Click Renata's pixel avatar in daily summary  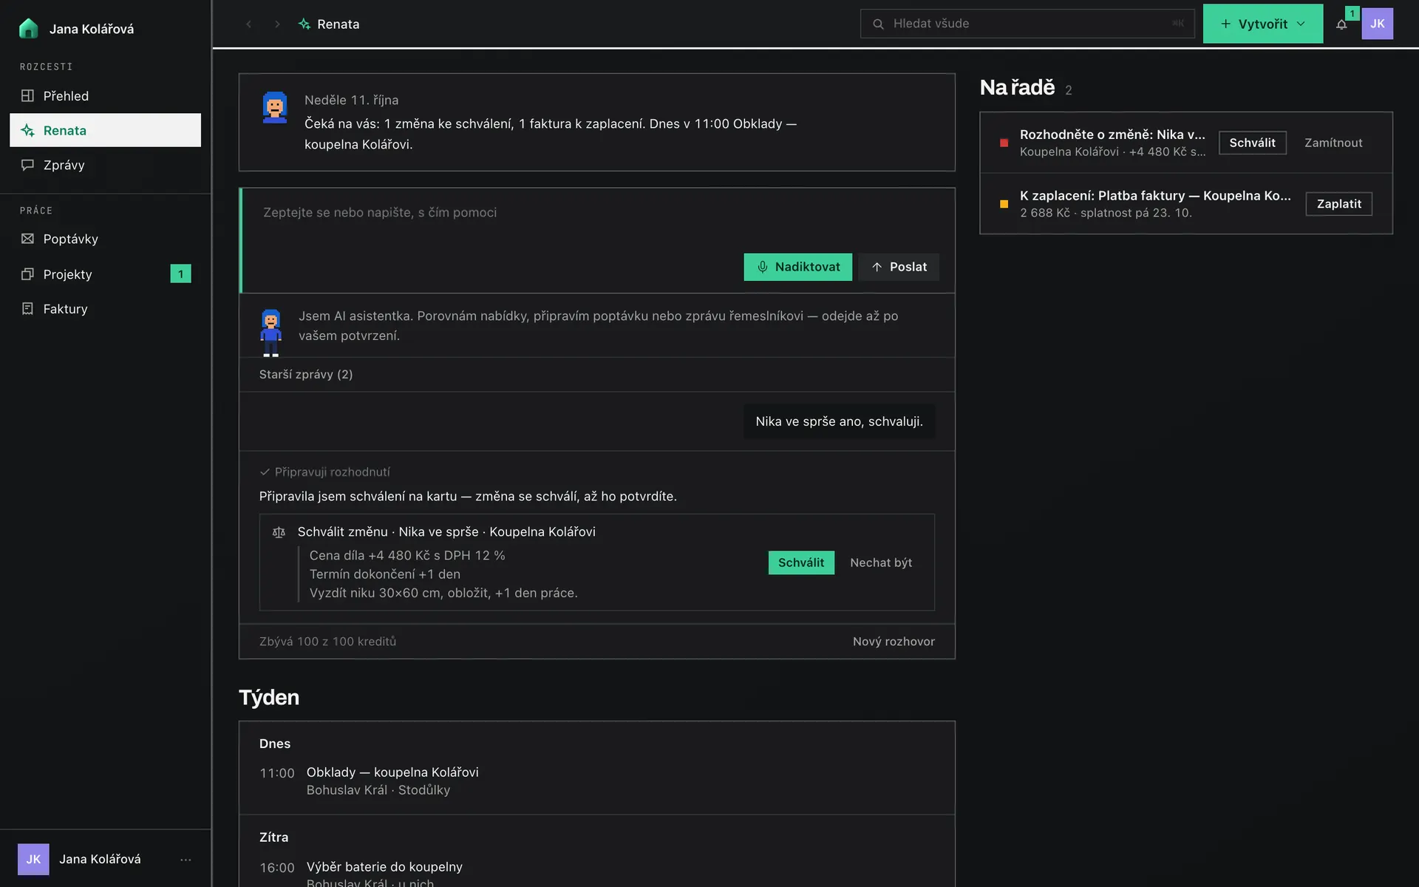275,108
